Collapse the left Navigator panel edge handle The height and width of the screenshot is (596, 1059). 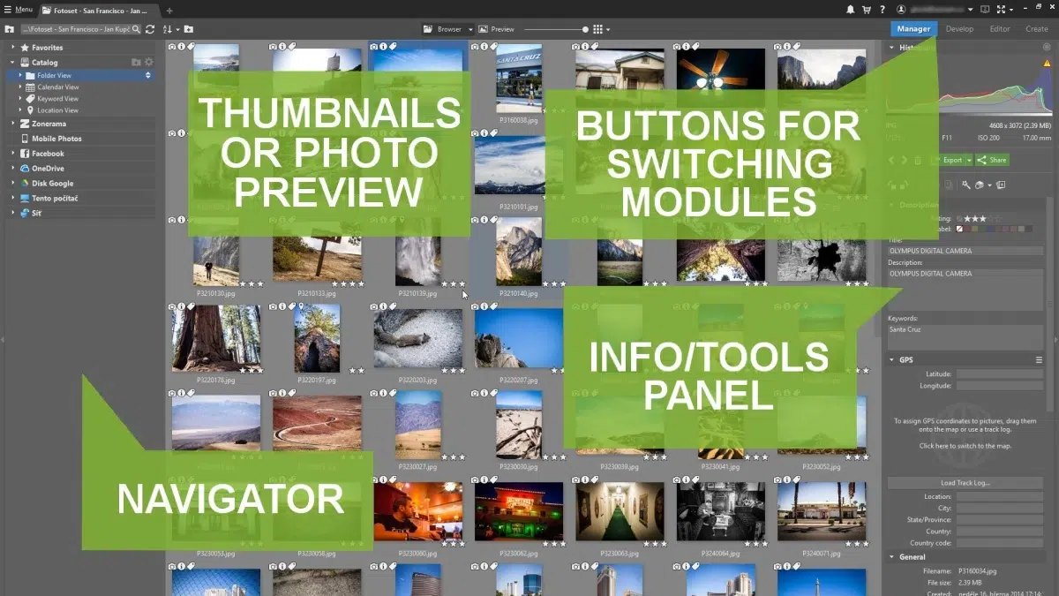[x=3, y=339]
